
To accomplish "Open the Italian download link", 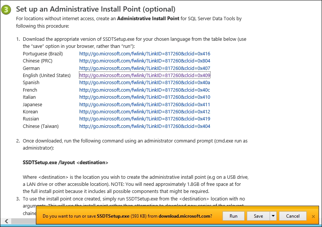I will coord(144,97).
